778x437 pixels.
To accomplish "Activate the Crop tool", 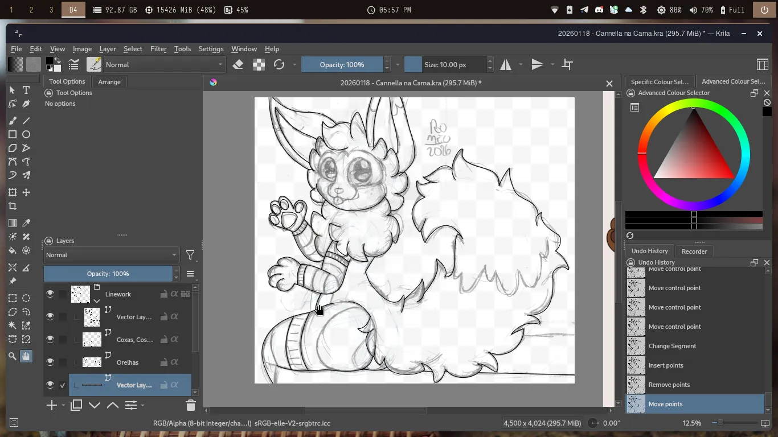I will coord(13,207).
